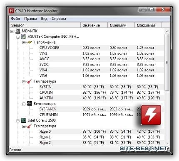The height and width of the screenshot is (161, 179).
Task: Select the Ядро 0 row
Action: 101,132
